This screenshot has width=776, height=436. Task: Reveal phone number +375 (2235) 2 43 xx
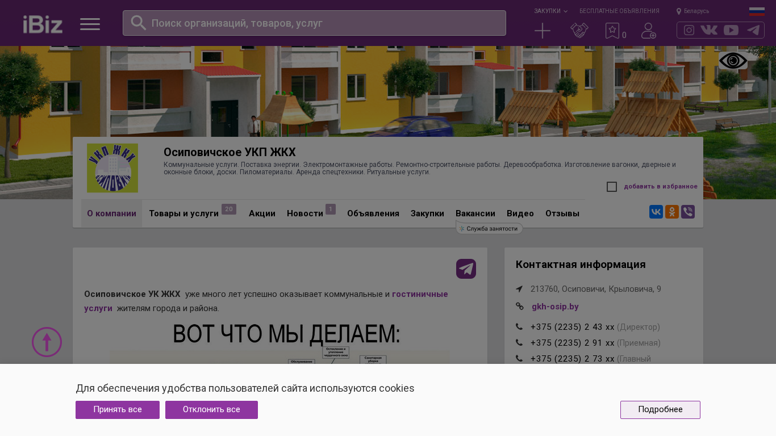pos(572,327)
